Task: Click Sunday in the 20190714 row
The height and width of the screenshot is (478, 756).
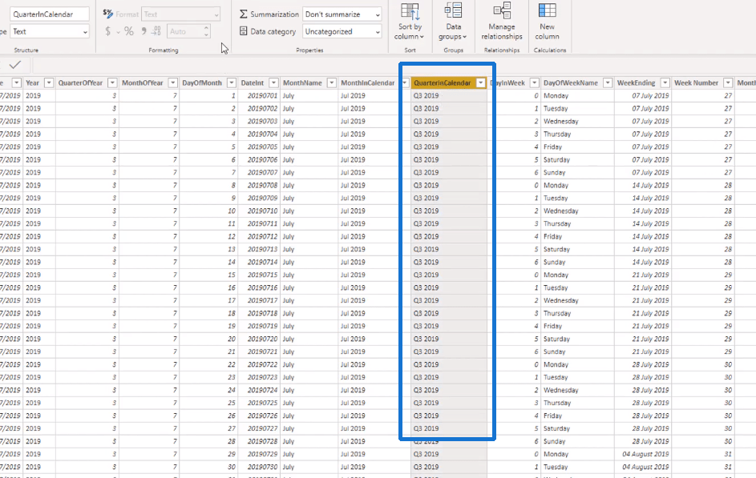Action: [x=554, y=262]
